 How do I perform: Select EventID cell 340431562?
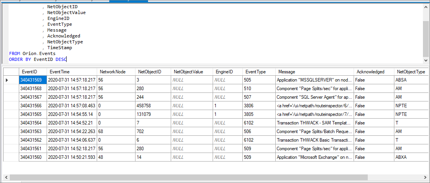click(33, 140)
